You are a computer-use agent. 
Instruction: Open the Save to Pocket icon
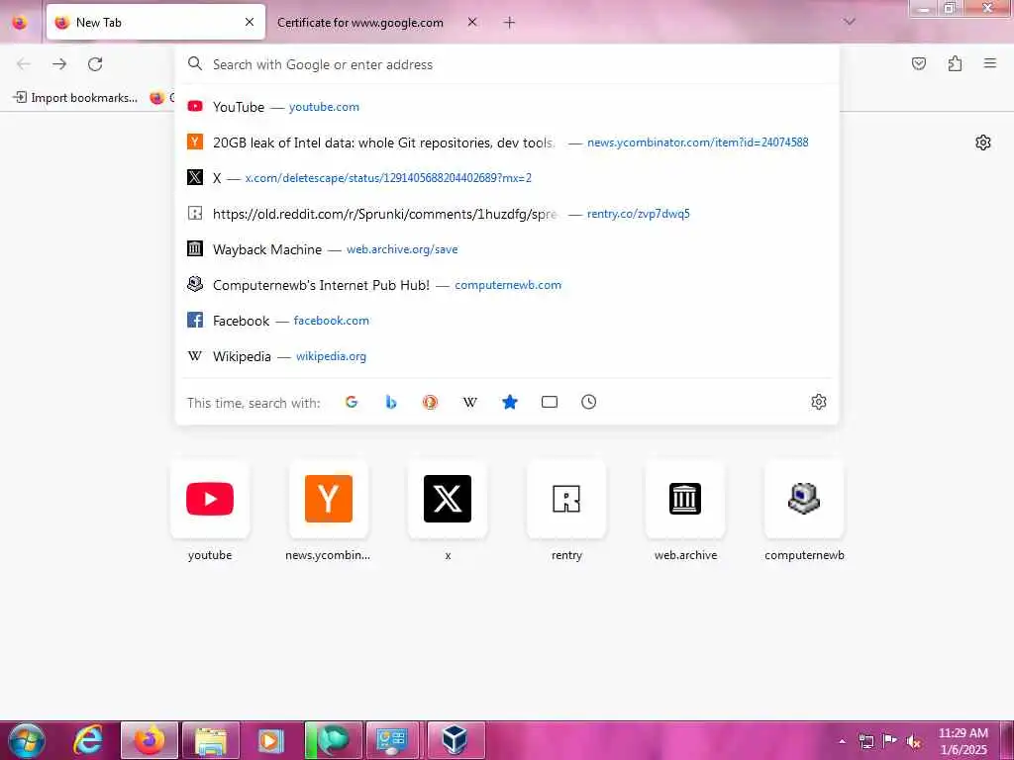(919, 63)
